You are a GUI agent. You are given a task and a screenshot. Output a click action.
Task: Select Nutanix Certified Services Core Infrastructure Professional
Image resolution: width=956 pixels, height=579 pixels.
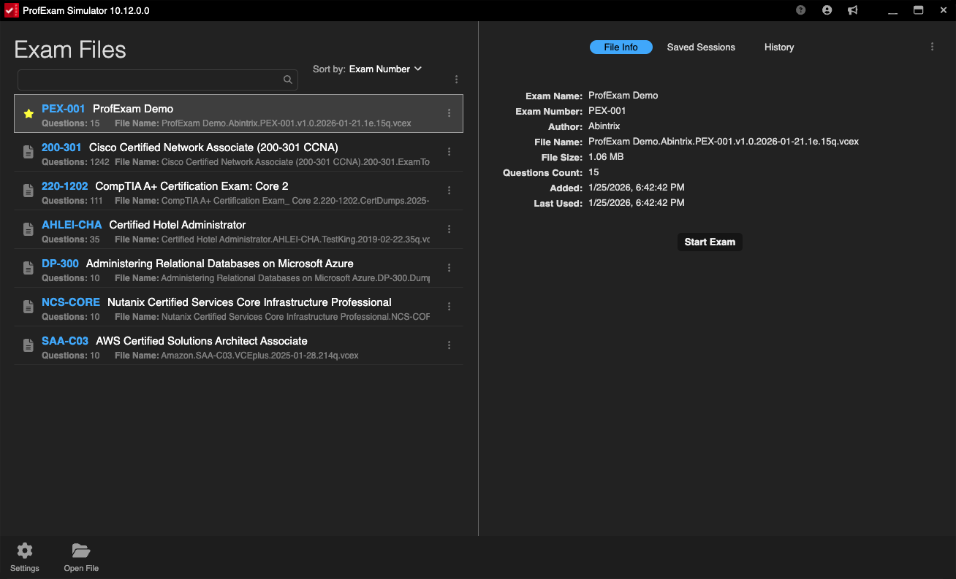249,302
